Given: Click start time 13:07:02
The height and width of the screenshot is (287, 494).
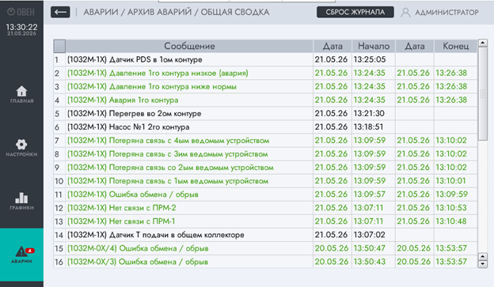Looking at the screenshot, I should point(369,235).
